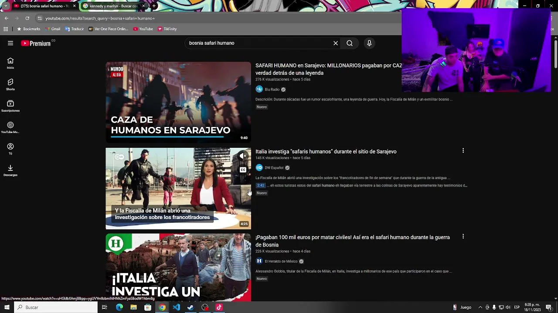Open the taskbar clock and date
558x313 pixels.
(533, 307)
